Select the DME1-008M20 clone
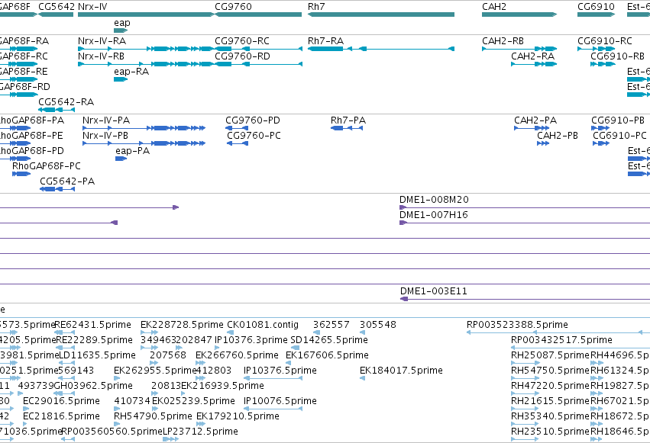Screen dimensions: 650x443 coord(434,200)
